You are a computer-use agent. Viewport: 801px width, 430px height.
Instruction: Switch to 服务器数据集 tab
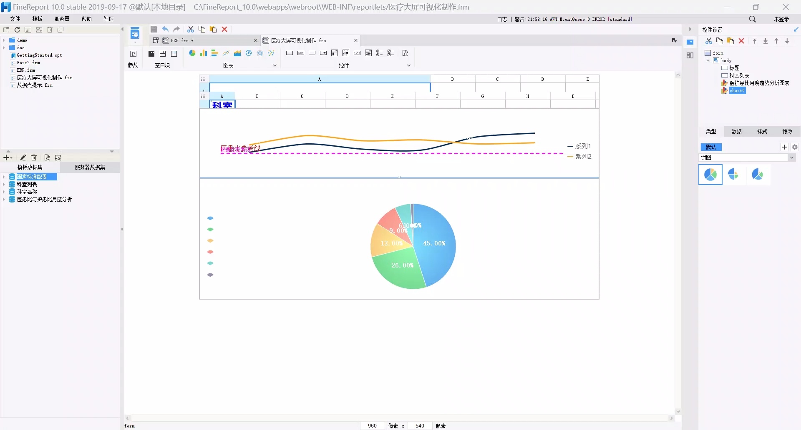click(90, 167)
